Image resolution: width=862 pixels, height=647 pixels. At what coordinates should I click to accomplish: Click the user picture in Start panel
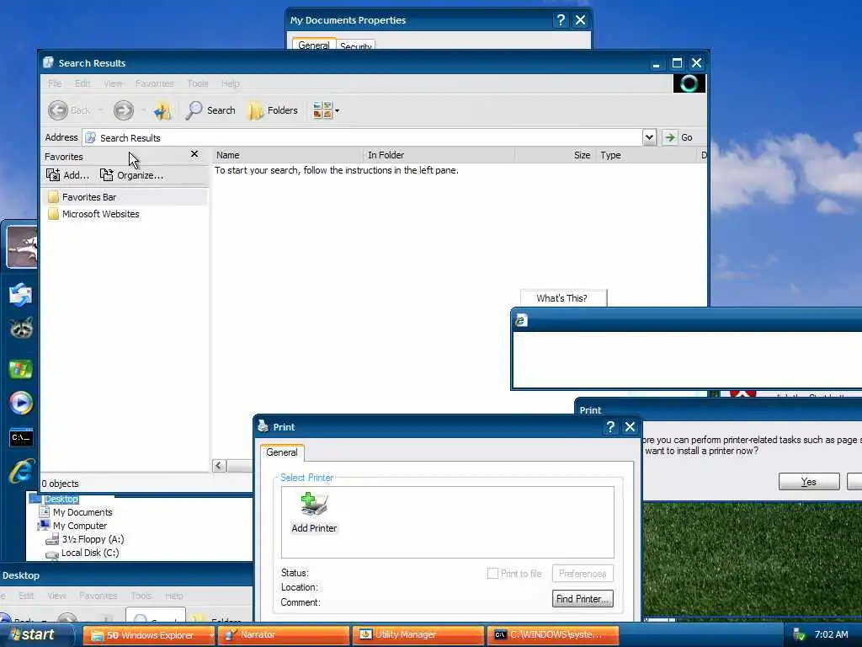[22, 248]
